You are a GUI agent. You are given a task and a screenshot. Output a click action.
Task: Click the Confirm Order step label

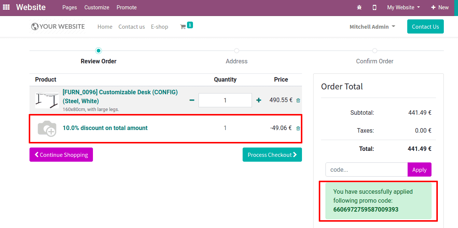click(x=375, y=61)
